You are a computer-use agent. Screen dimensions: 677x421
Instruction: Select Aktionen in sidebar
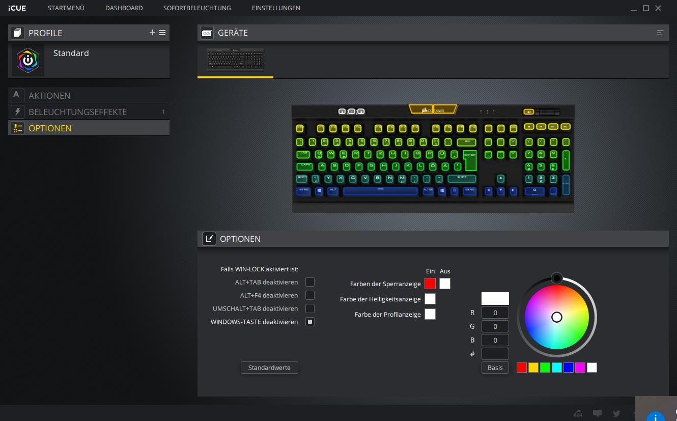click(x=89, y=95)
